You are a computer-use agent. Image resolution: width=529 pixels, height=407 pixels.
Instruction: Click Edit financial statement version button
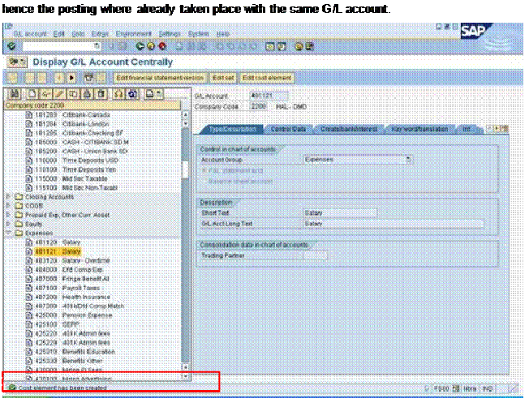(160, 78)
